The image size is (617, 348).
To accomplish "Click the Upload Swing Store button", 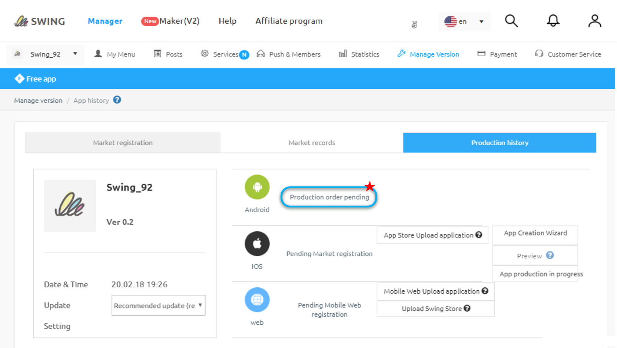I will [435, 308].
